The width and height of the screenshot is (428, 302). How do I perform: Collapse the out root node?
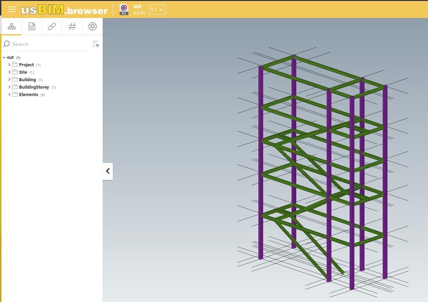(4, 57)
